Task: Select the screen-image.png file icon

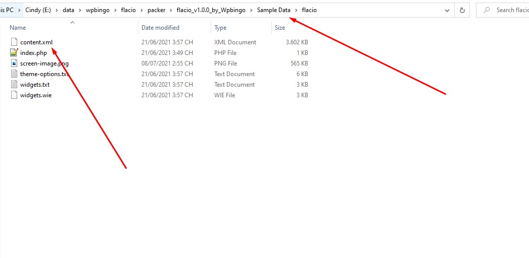Action: [x=14, y=63]
